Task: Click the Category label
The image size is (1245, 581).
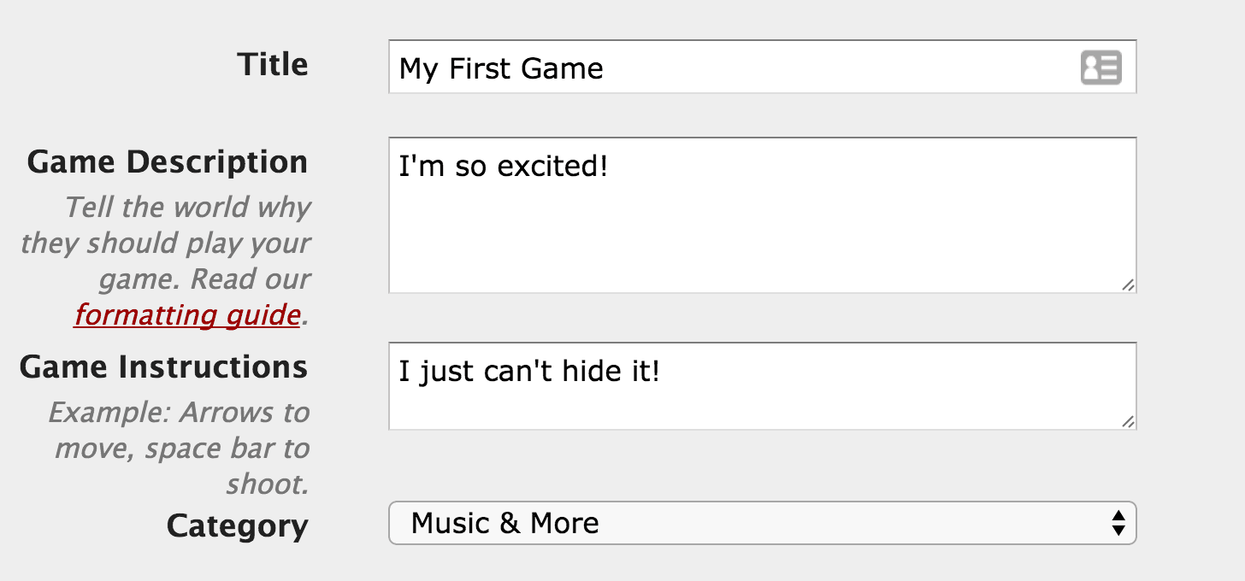Action: tap(237, 525)
